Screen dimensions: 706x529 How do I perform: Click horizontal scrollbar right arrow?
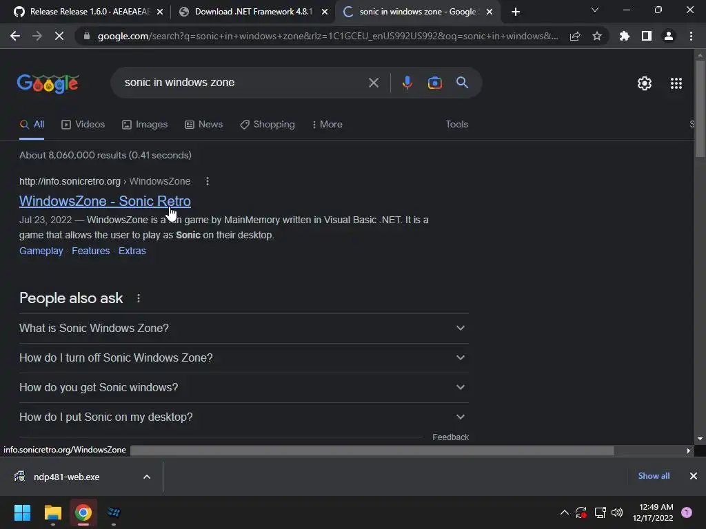click(x=689, y=450)
